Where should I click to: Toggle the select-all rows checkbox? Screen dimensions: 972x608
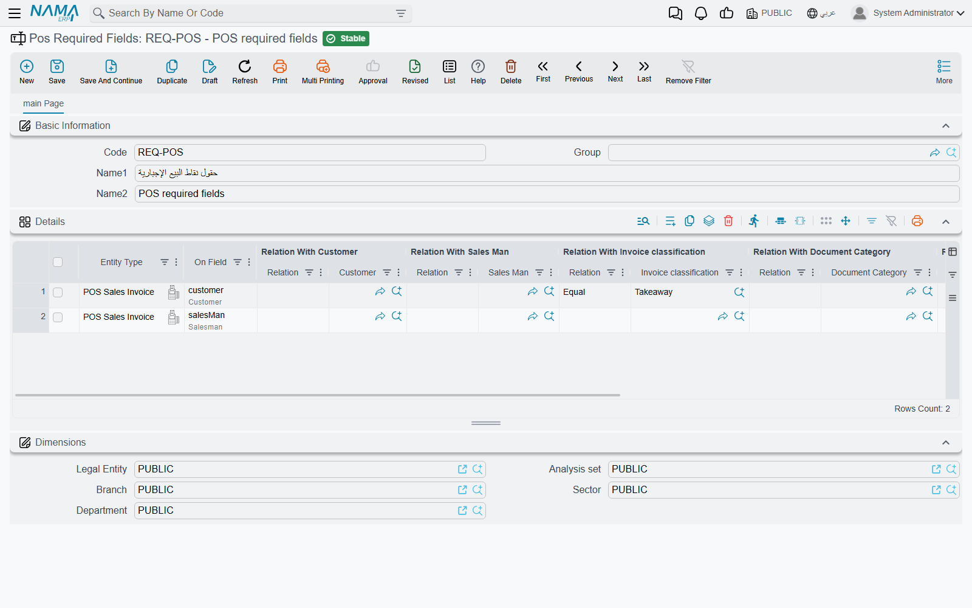58,262
